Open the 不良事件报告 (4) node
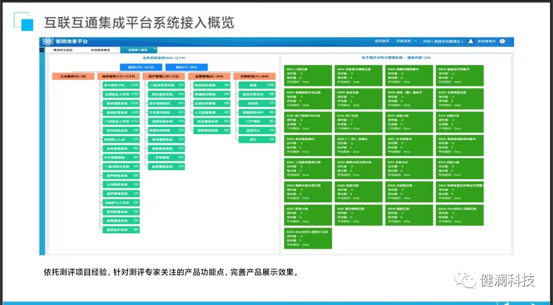Screen dimensions: 553x305 pos(166,112)
